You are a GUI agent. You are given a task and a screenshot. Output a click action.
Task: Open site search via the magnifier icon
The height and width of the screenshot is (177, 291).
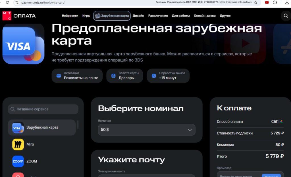(x=286, y=16)
